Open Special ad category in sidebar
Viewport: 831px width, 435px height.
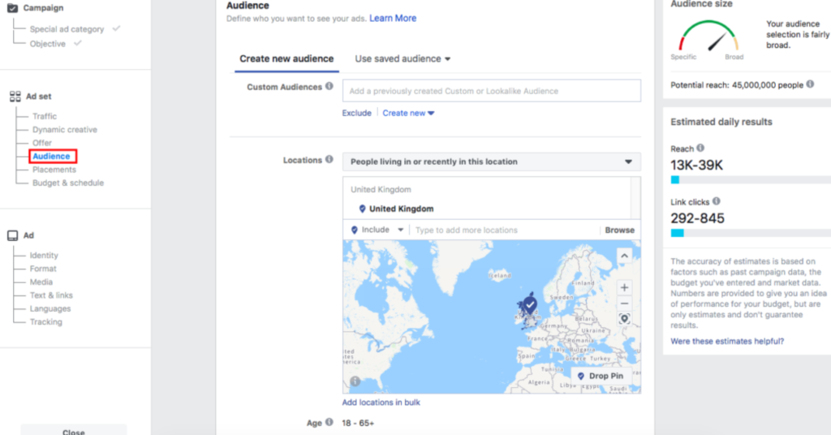pos(67,29)
